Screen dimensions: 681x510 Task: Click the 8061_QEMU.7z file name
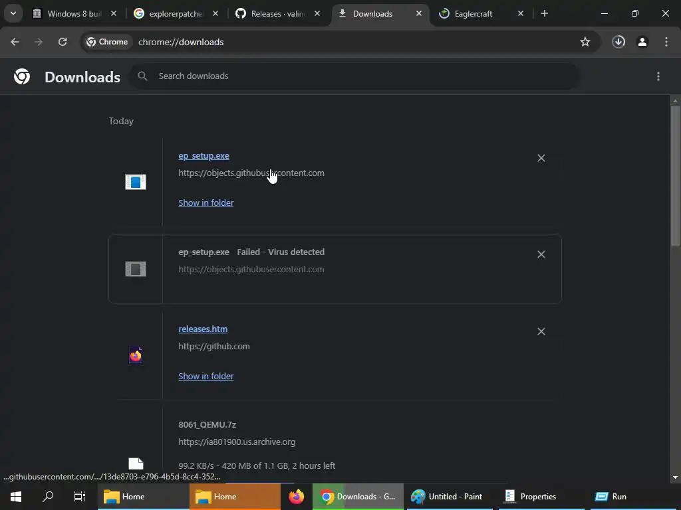click(207, 424)
